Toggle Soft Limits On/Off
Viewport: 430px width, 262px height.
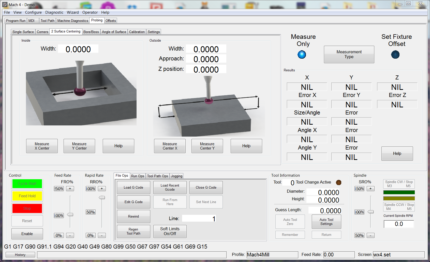pos(170,231)
